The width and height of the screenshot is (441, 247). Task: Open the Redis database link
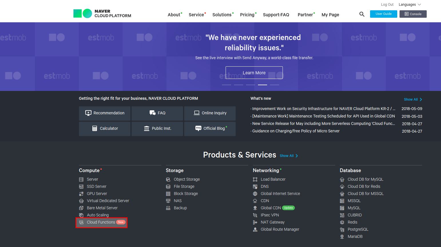[353, 222]
